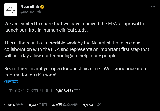Show the 9,684 转推 retweets list

coord(14,105)
